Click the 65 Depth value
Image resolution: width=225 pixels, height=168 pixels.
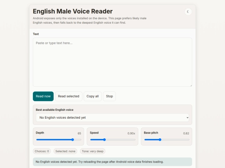(x=79, y=134)
